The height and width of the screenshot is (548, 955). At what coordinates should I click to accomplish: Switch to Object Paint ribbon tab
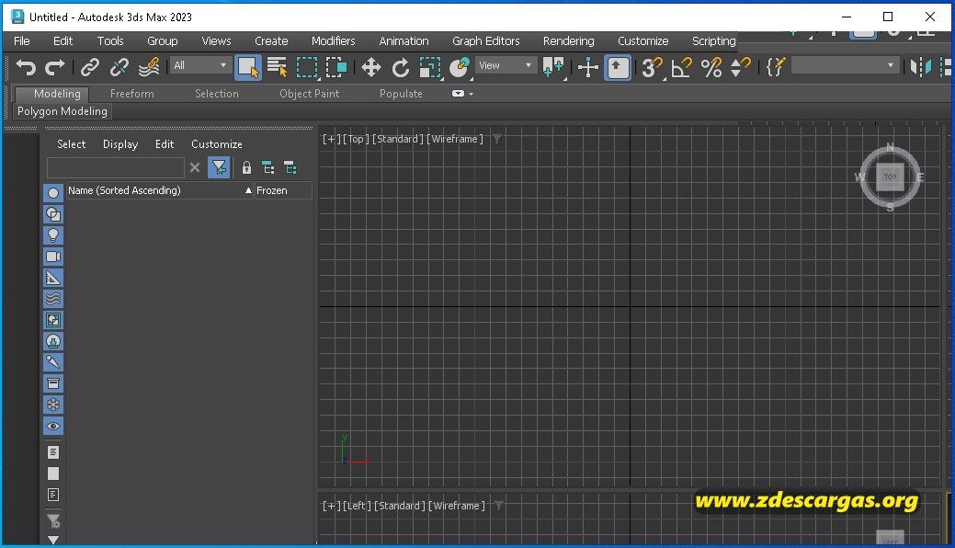pyautogui.click(x=310, y=94)
